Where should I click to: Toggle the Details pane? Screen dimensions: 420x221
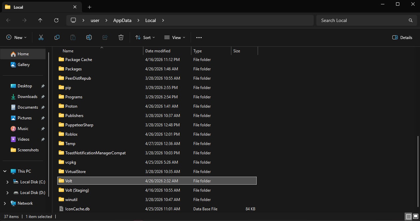tap(402, 37)
